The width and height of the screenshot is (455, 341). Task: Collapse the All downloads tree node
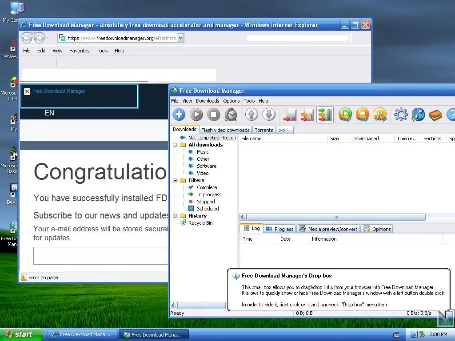pyautogui.click(x=175, y=145)
